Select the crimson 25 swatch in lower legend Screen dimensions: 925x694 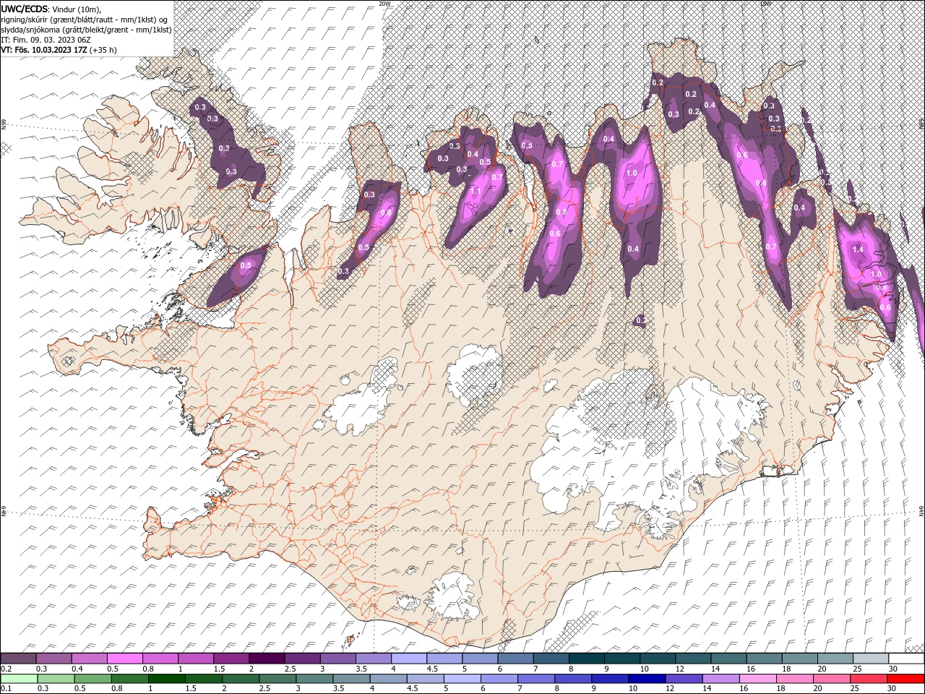tap(869, 679)
